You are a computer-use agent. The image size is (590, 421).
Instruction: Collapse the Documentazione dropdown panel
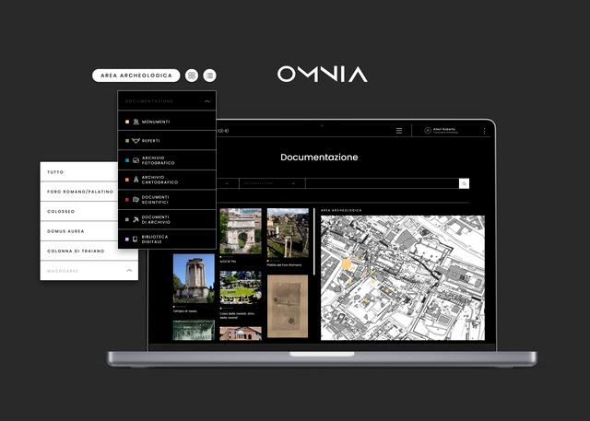[x=207, y=100]
